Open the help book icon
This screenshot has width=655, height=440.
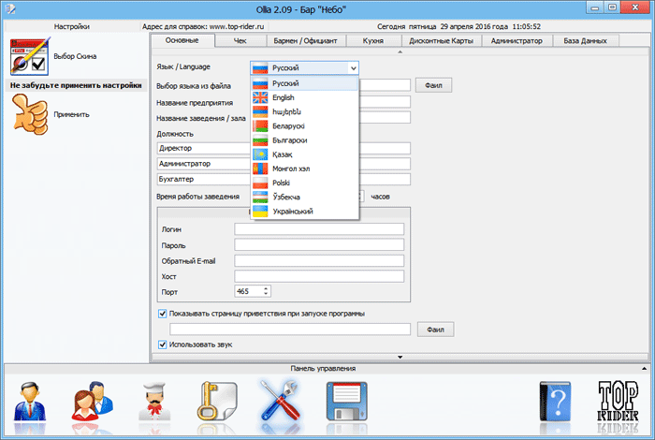pos(555,402)
